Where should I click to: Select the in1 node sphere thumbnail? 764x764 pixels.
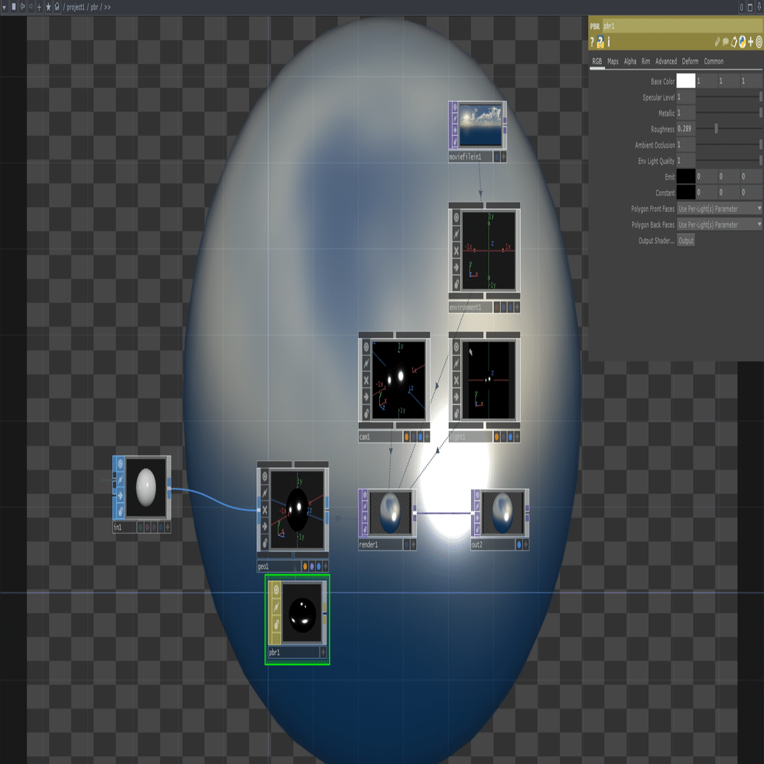[x=145, y=487]
